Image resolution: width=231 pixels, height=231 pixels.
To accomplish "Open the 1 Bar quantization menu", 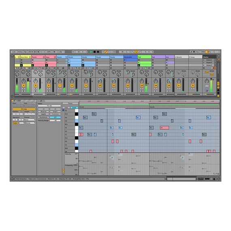I will tap(61, 52).
